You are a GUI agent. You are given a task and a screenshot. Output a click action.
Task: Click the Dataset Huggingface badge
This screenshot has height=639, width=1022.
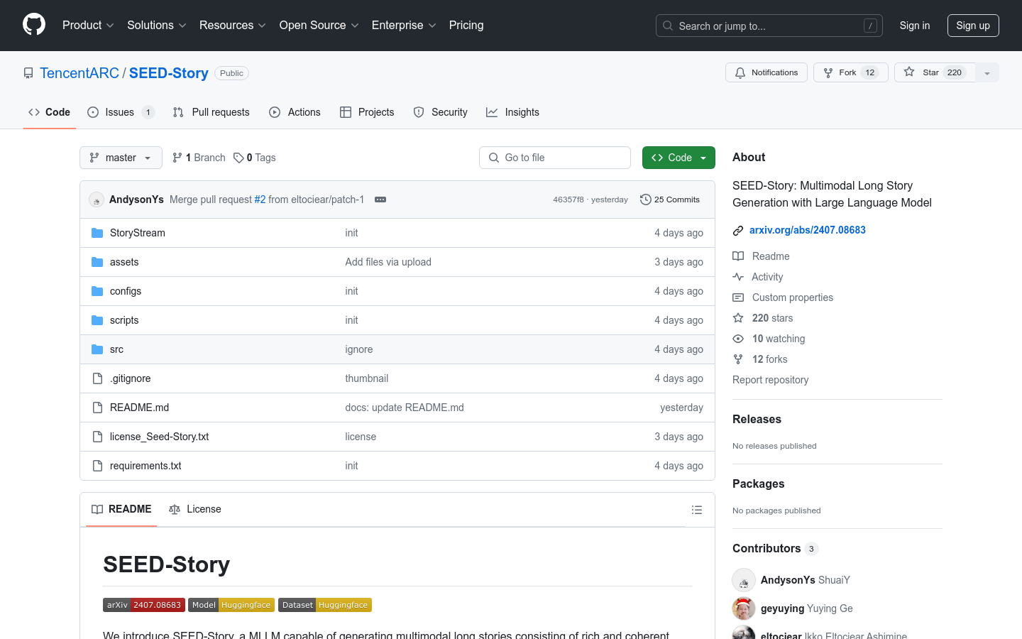[325, 605]
